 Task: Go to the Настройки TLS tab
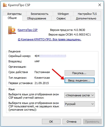coord(87,14)
